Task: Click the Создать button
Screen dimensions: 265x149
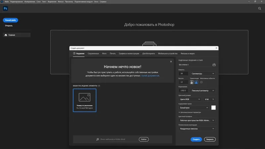Action: [196, 139]
